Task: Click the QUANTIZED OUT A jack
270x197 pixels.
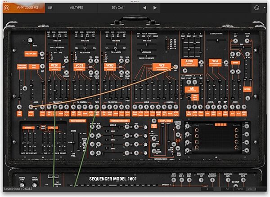Action: (x=228, y=180)
